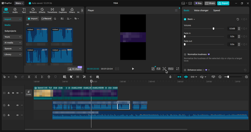Open the CapCut Menu dropdown
Screen dimensions: 251x132
point(19,3)
